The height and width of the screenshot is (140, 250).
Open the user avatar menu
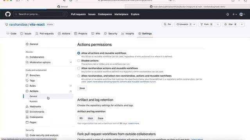242,14
